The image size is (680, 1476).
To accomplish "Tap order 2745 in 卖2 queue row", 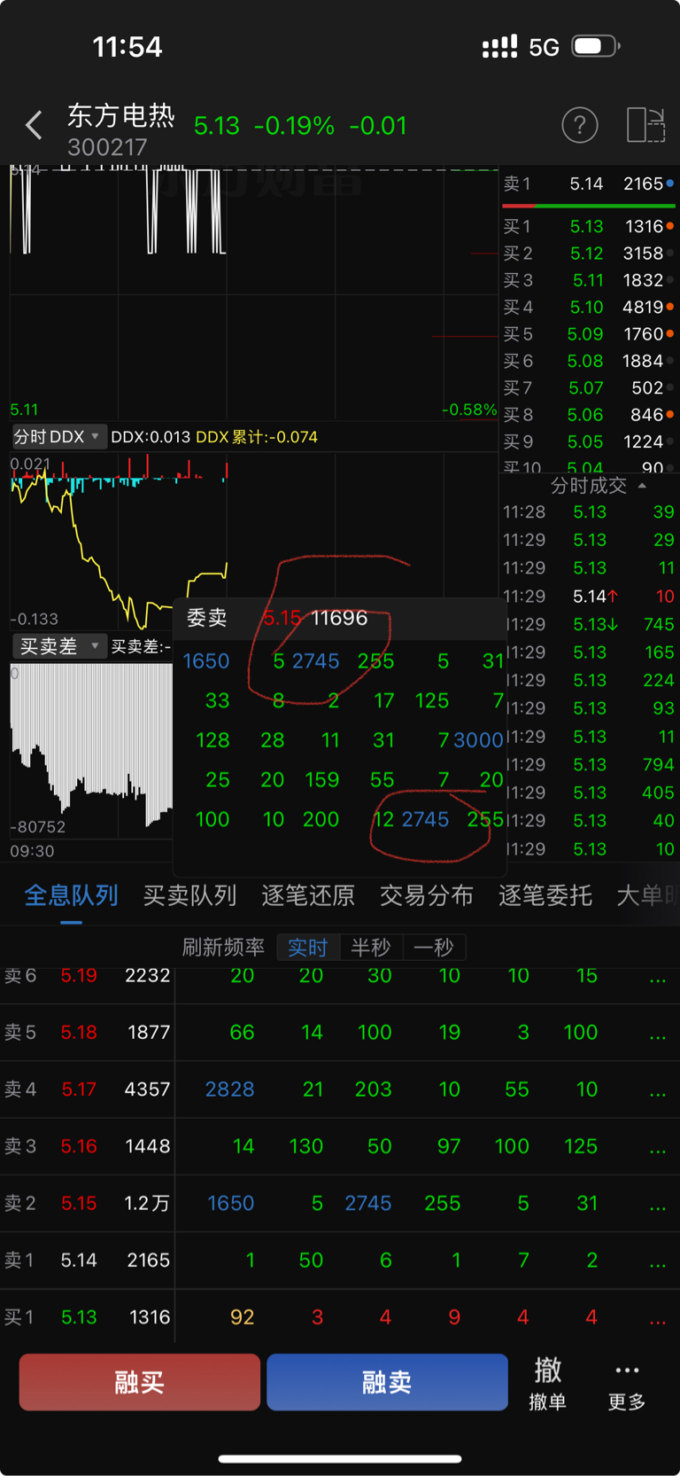I will pyautogui.click(x=367, y=1204).
